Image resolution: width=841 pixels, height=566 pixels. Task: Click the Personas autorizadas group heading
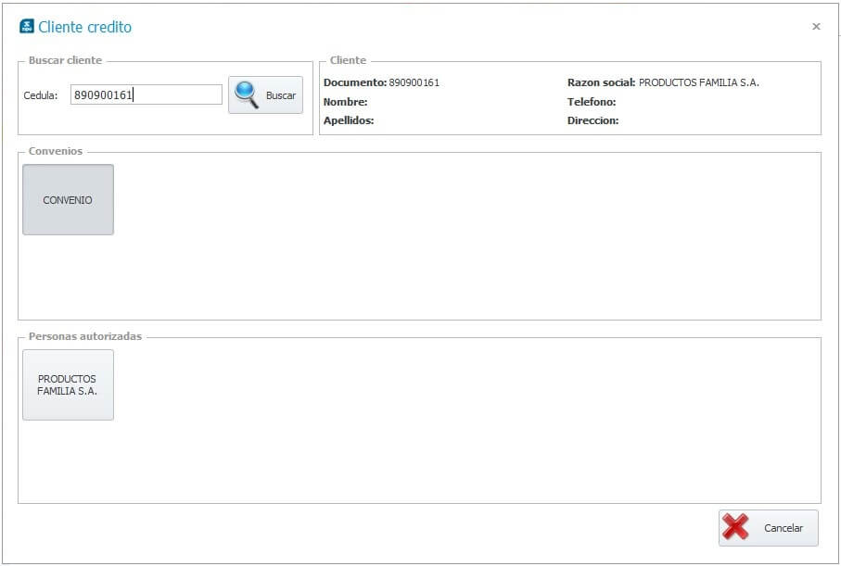85,336
